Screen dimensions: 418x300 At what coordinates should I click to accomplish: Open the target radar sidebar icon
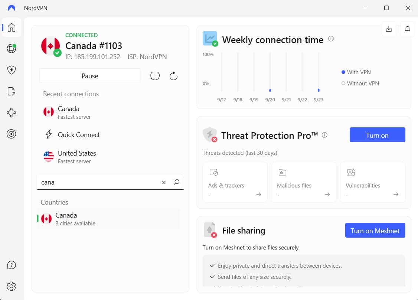(x=11, y=134)
